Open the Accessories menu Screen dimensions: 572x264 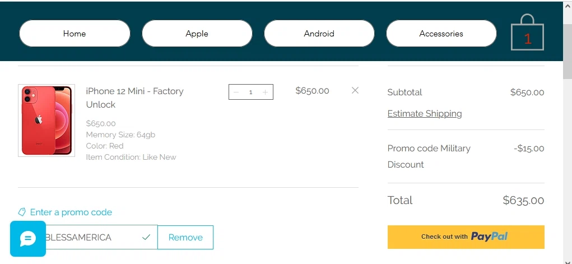441,33
